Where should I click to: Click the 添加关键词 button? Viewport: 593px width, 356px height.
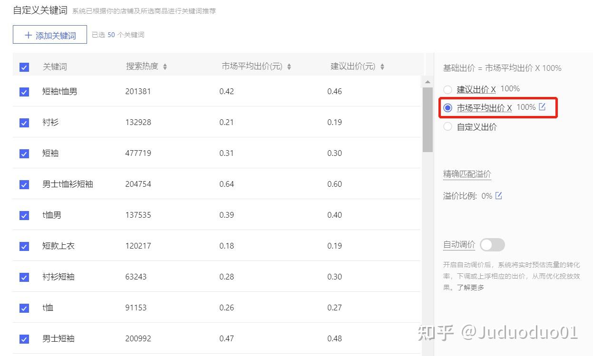click(x=50, y=35)
